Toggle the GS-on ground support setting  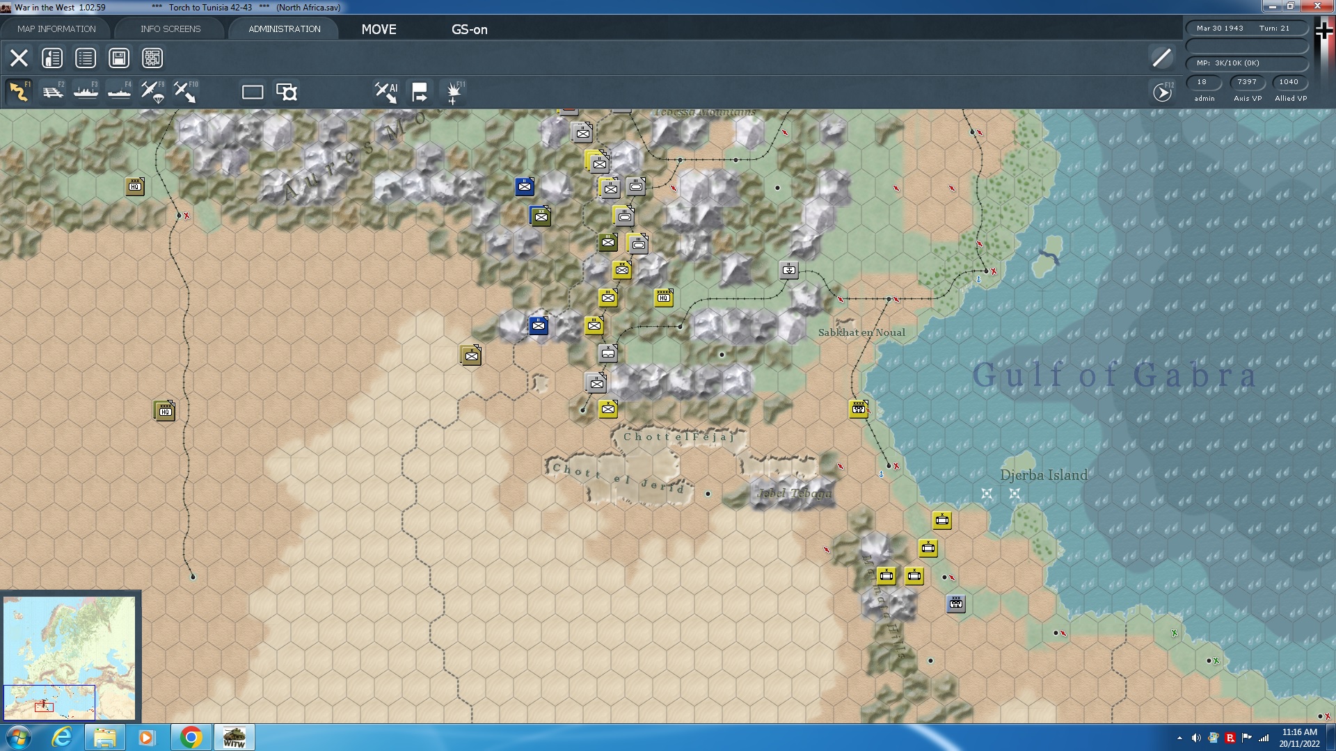[x=470, y=29]
